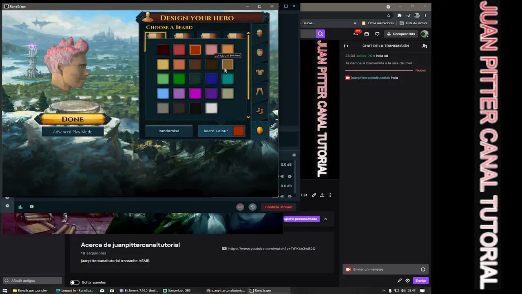Viewport: 522px width, 294px height.
Task: Pick the dark blue beard colour swatch
Action: pyautogui.click(x=211, y=79)
